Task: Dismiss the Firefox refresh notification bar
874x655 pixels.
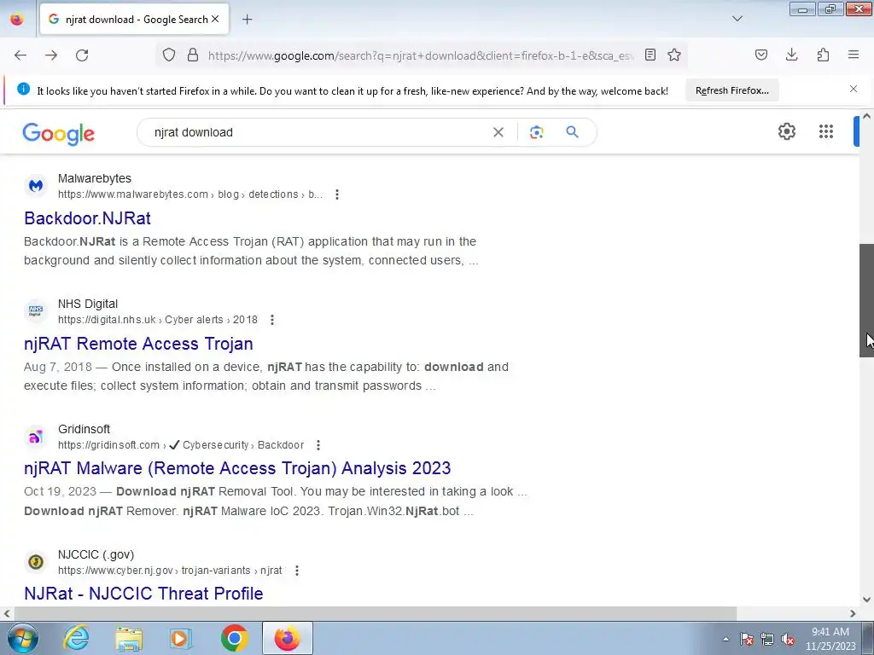Action: coord(854,89)
